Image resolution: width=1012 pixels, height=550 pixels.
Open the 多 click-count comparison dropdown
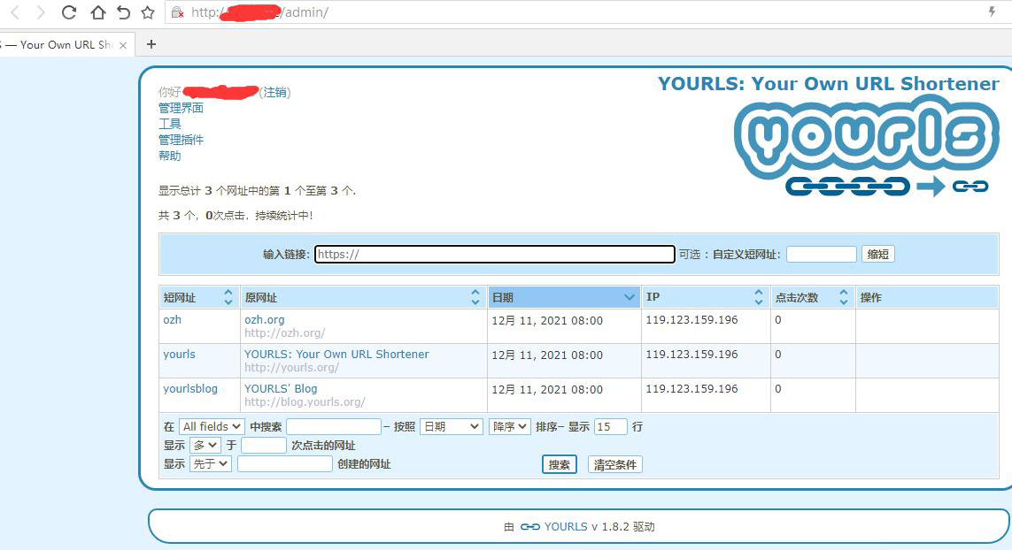(205, 446)
